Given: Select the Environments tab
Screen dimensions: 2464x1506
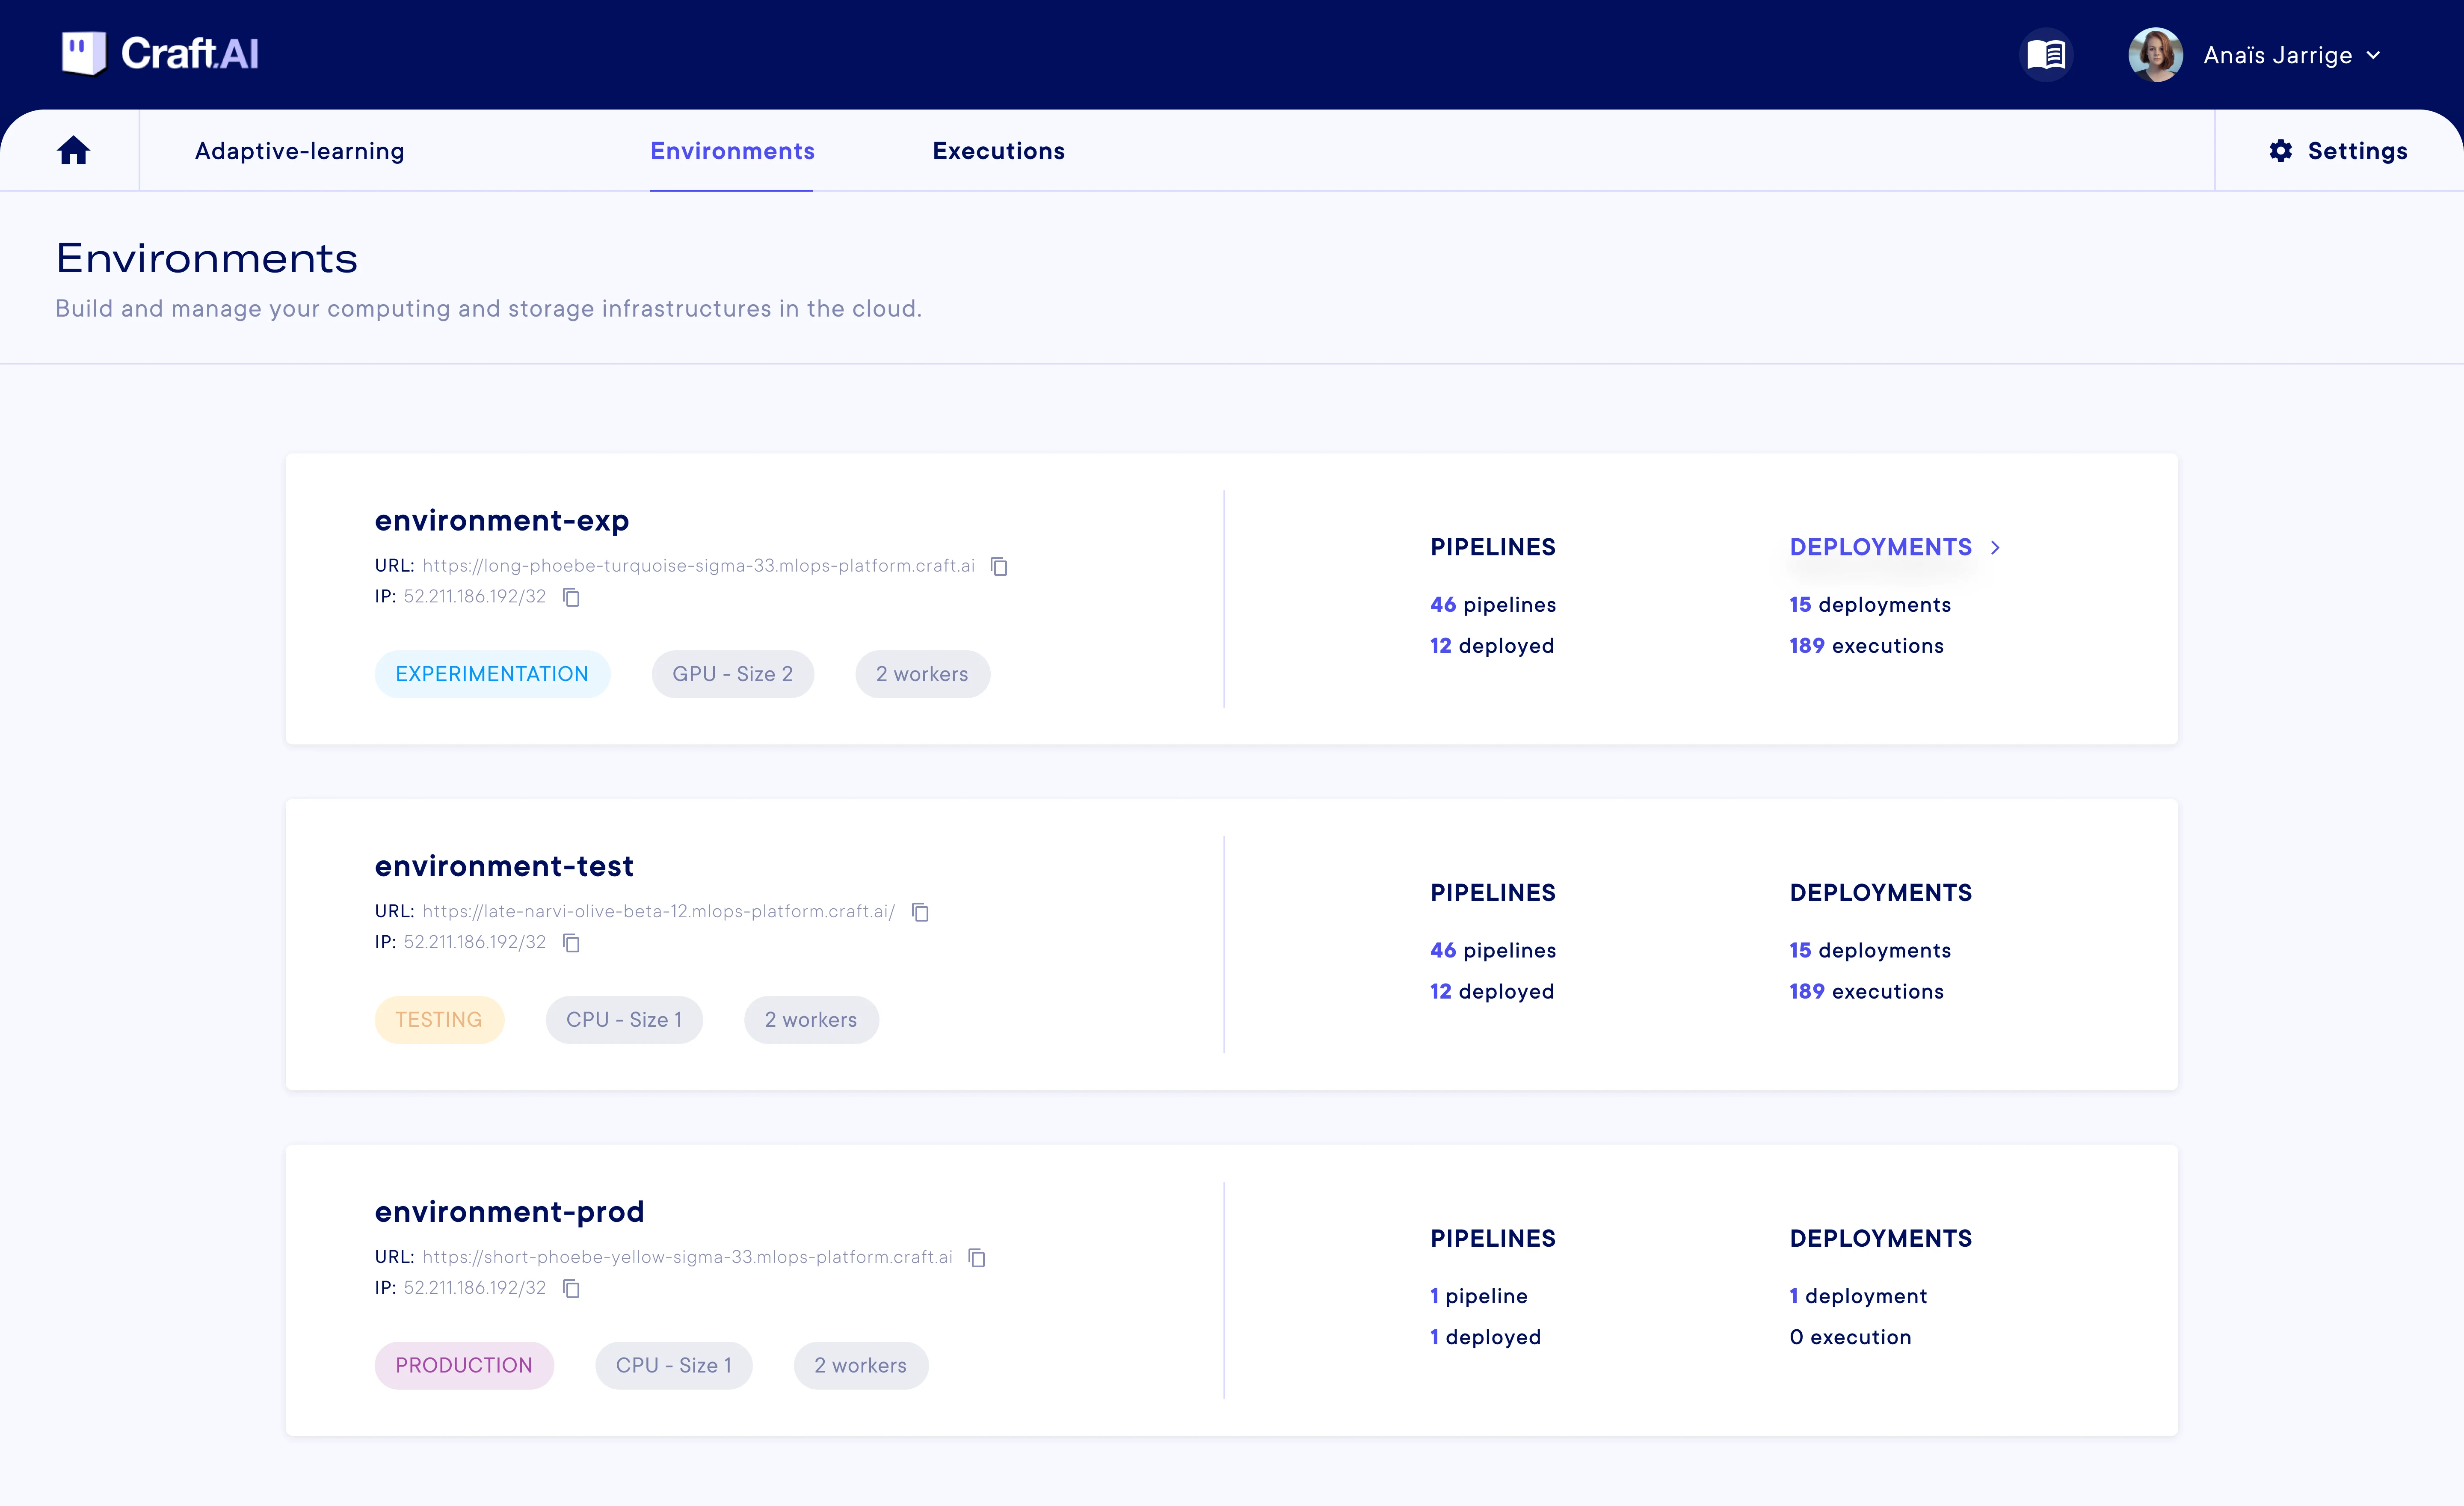Looking at the screenshot, I should 732,150.
